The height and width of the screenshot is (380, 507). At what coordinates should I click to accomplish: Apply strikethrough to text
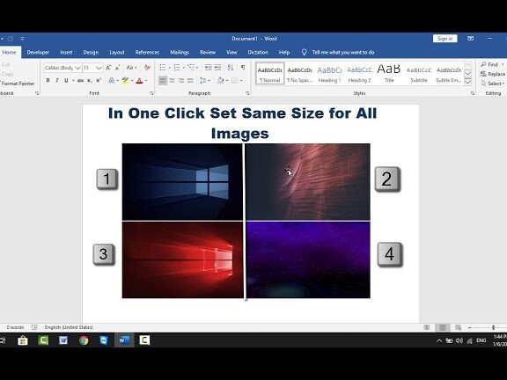click(80, 80)
